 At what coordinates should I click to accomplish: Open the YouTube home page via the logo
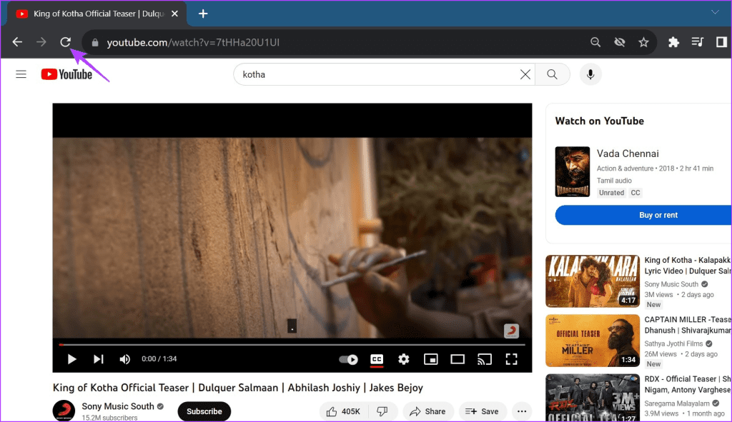pyautogui.click(x=68, y=74)
